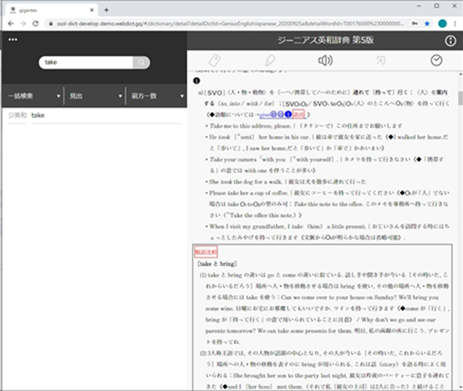Viewport: 463px width, 391px height.
Task: Open a new browser tab
Action: click(x=106, y=10)
